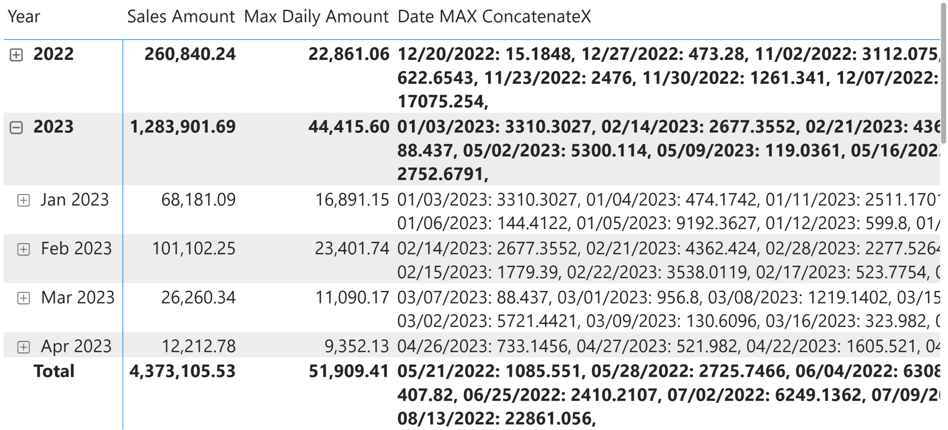This screenshot has height=430, width=948.
Task: Collapse the 2023 year row
Action: pyautogui.click(x=16, y=128)
